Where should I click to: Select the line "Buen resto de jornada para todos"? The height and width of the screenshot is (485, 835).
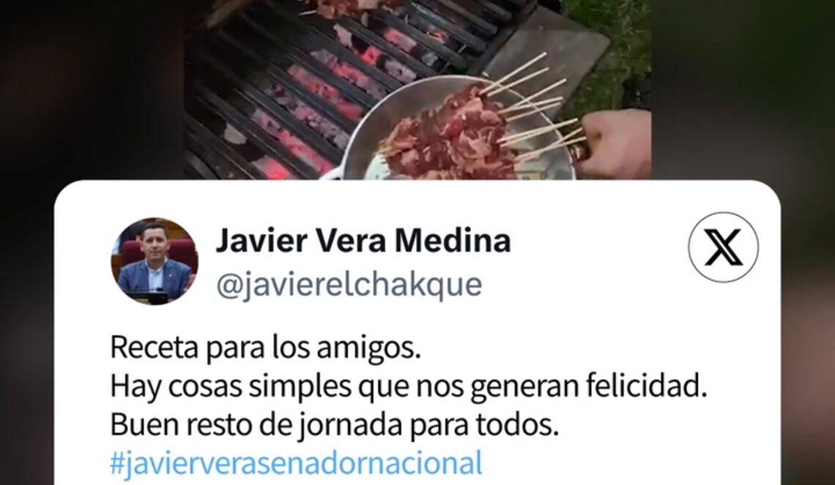click(335, 424)
